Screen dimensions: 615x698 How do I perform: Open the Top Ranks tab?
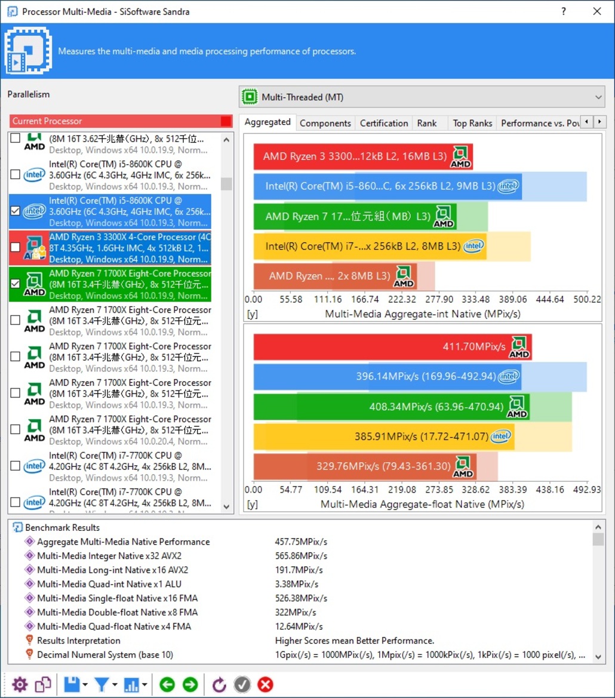coord(472,124)
